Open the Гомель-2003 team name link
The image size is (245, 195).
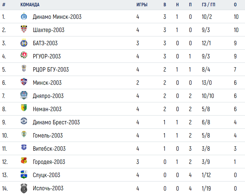[x=48, y=135]
